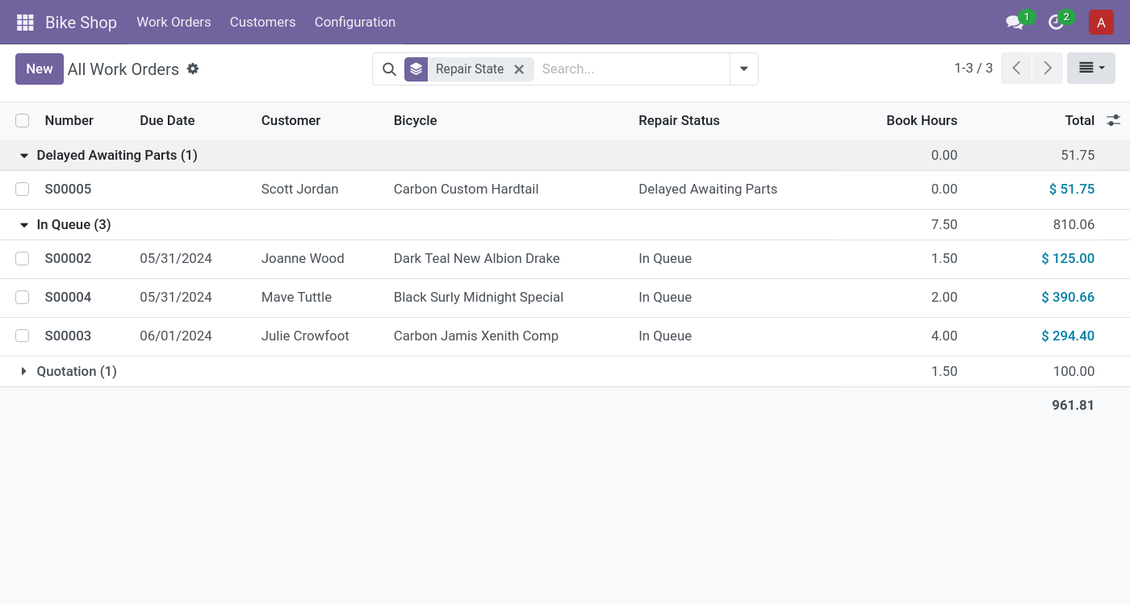
Task: Select checkbox for order S00003
Action: click(23, 336)
